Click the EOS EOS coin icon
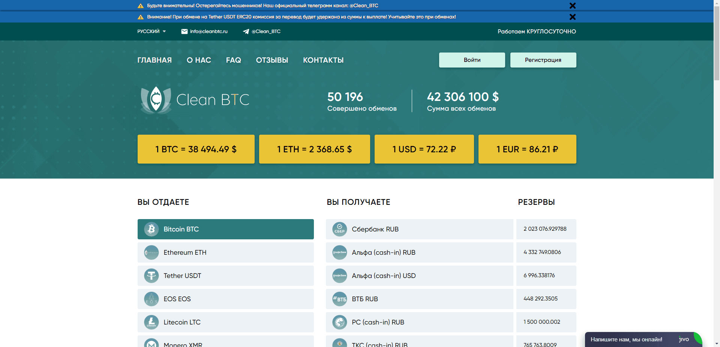720x347 pixels. coord(151,299)
